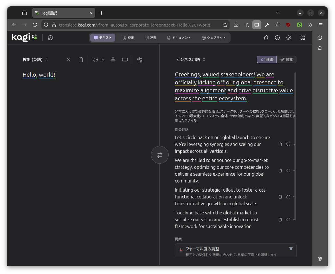Open translation options sliders icon
The height and width of the screenshot is (274, 335).
pos(140,60)
